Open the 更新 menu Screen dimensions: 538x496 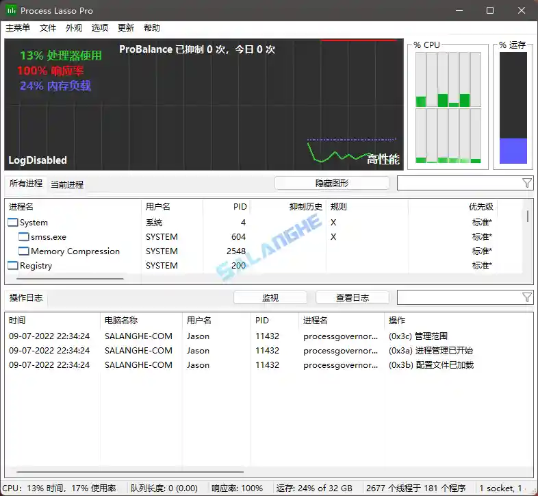click(x=126, y=28)
